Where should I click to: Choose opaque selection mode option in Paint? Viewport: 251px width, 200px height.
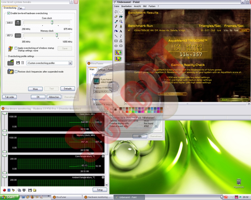point(118,52)
